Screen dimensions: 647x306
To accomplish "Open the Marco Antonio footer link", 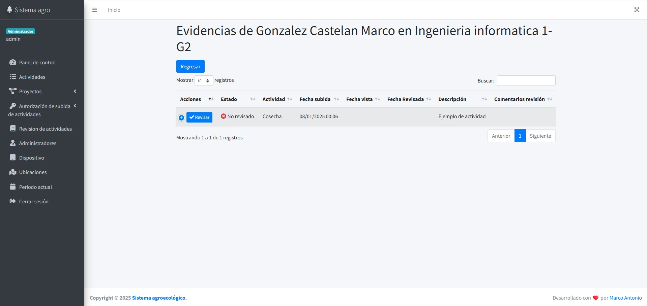I will (625, 298).
